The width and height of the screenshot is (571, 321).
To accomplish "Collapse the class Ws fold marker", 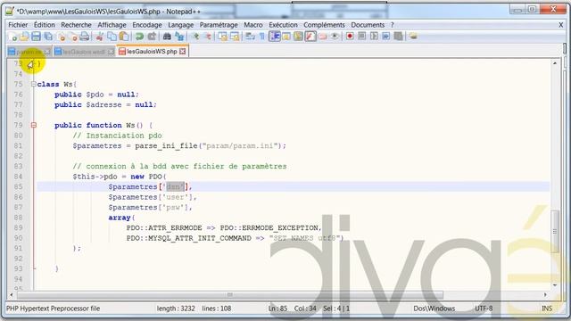I will pos(34,84).
